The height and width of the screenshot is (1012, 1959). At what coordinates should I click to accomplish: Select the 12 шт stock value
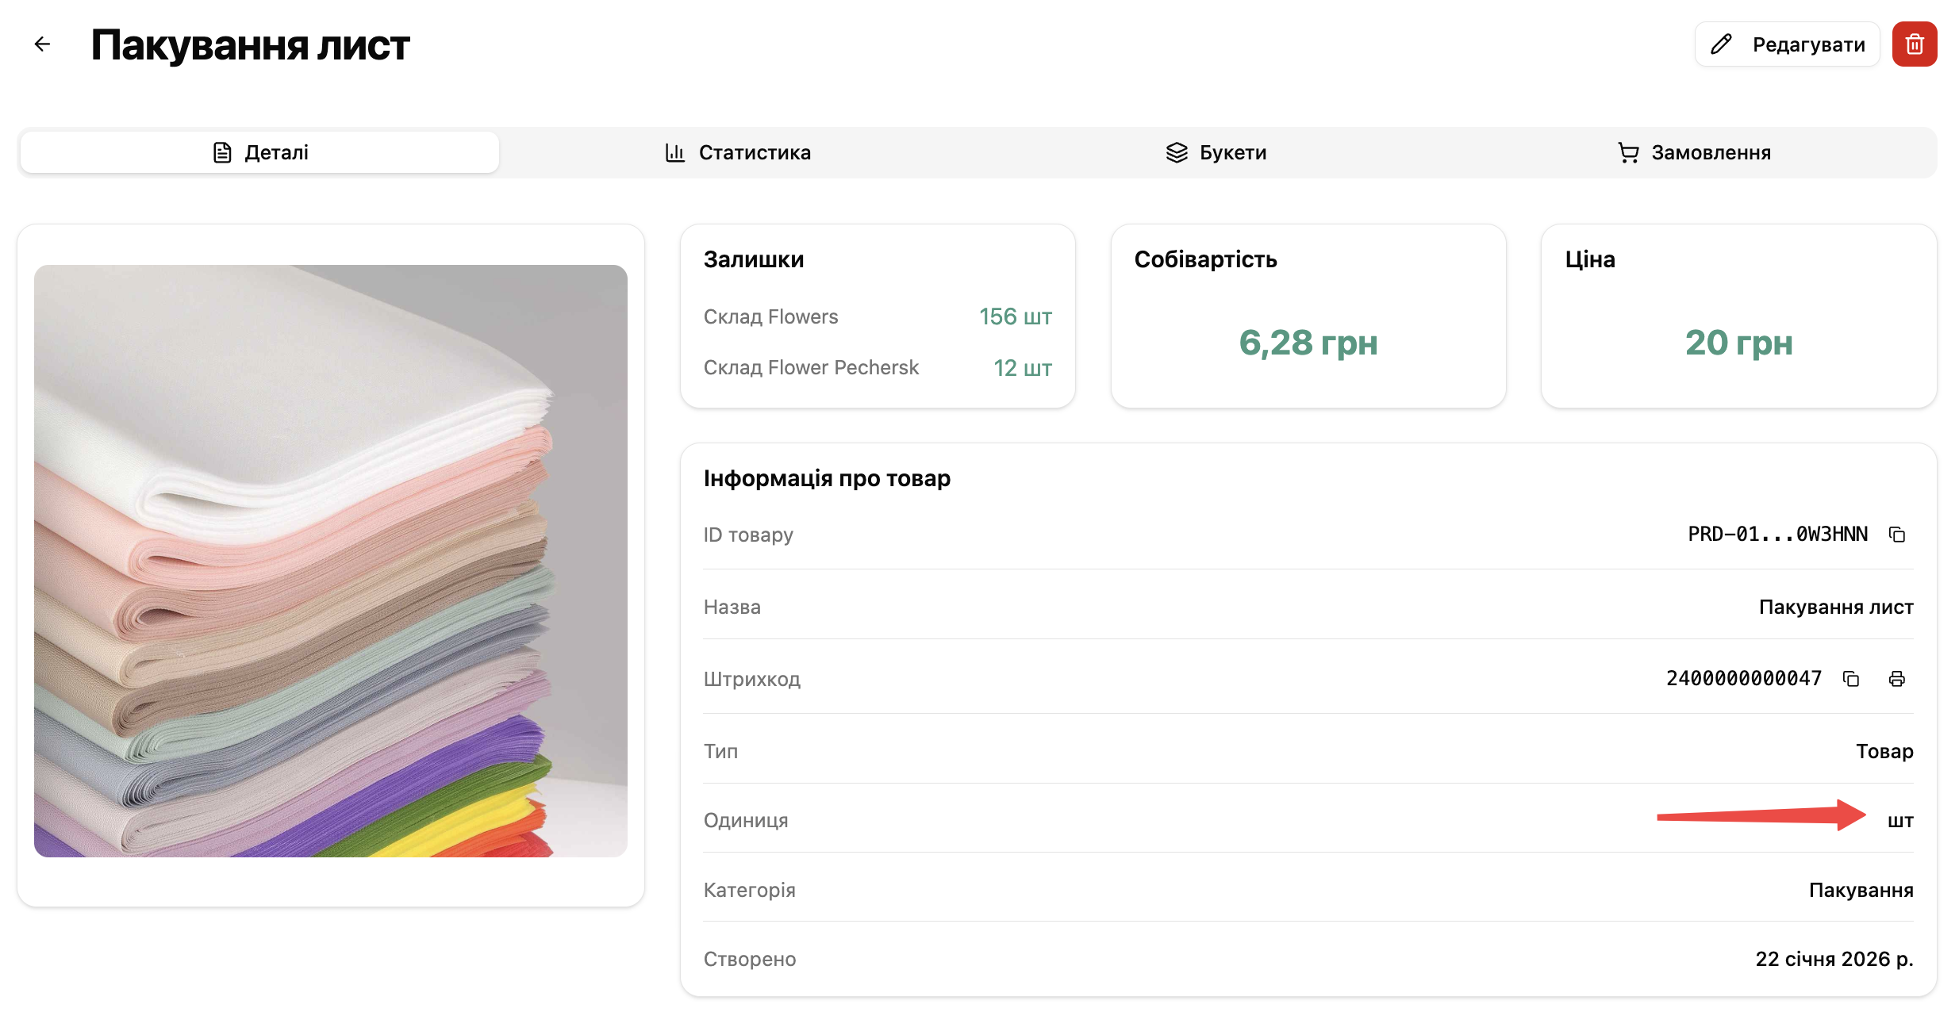click(x=1023, y=367)
